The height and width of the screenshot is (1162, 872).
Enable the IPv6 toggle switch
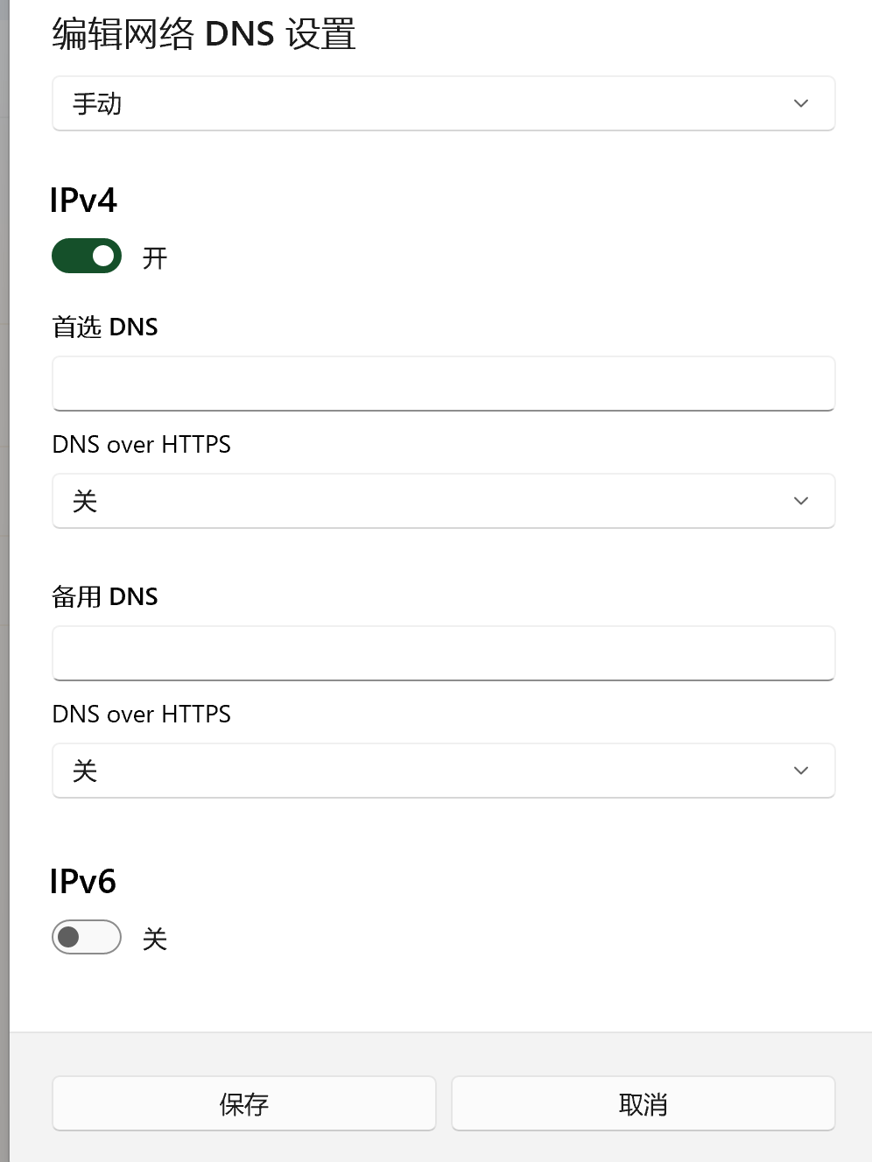(87, 937)
